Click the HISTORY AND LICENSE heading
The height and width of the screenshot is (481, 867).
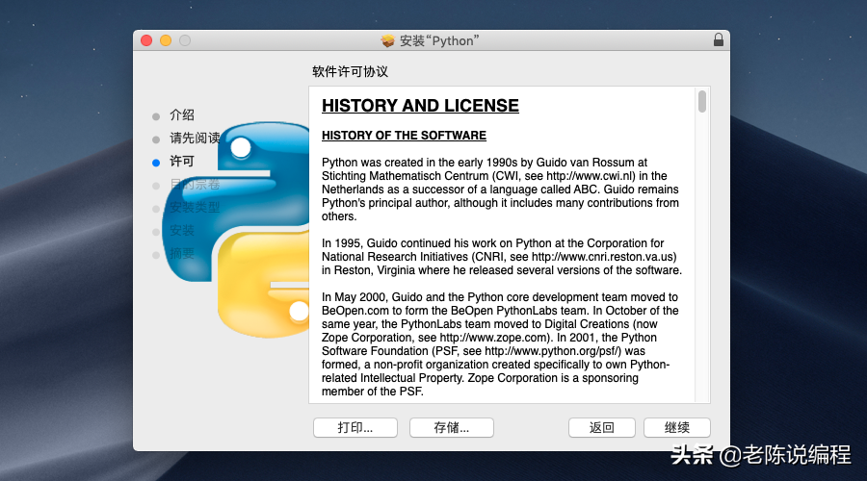420,106
